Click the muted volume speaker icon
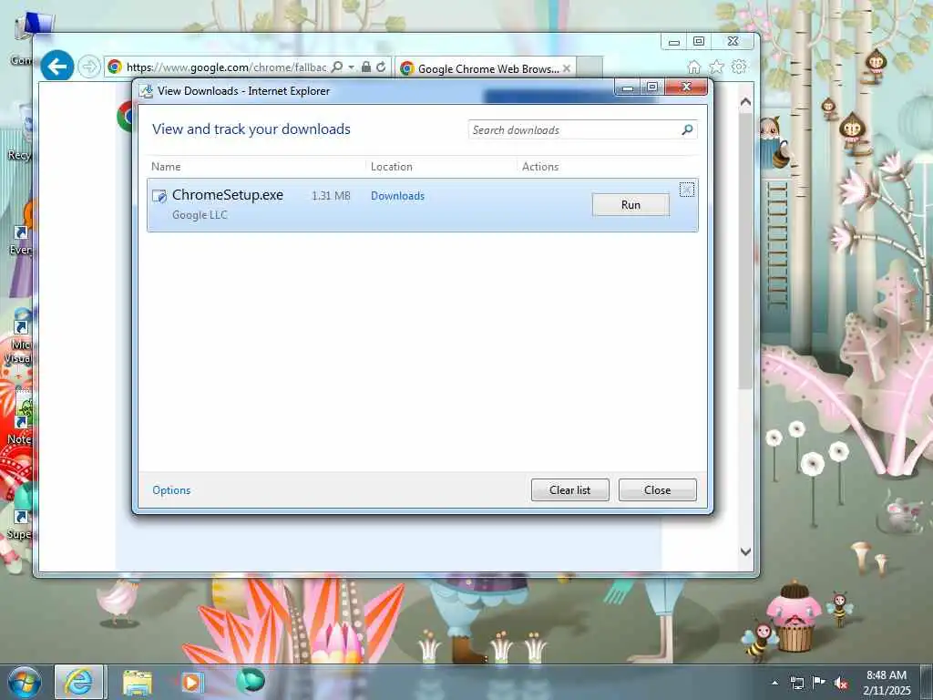Screen dimensions: 933x700 [x=841, y=683]
